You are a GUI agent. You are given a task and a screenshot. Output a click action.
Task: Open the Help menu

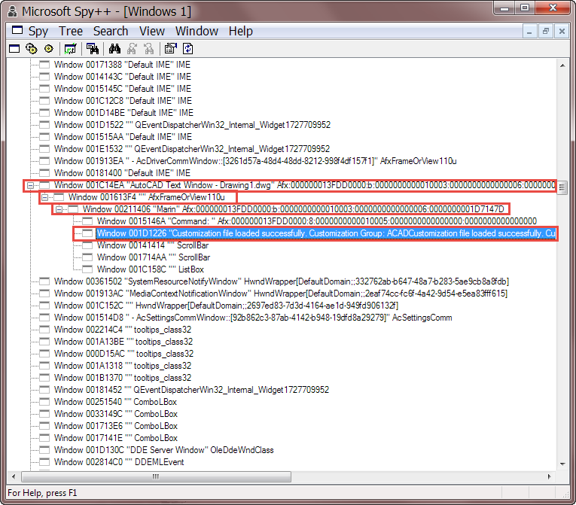click(x=241, y=31)
